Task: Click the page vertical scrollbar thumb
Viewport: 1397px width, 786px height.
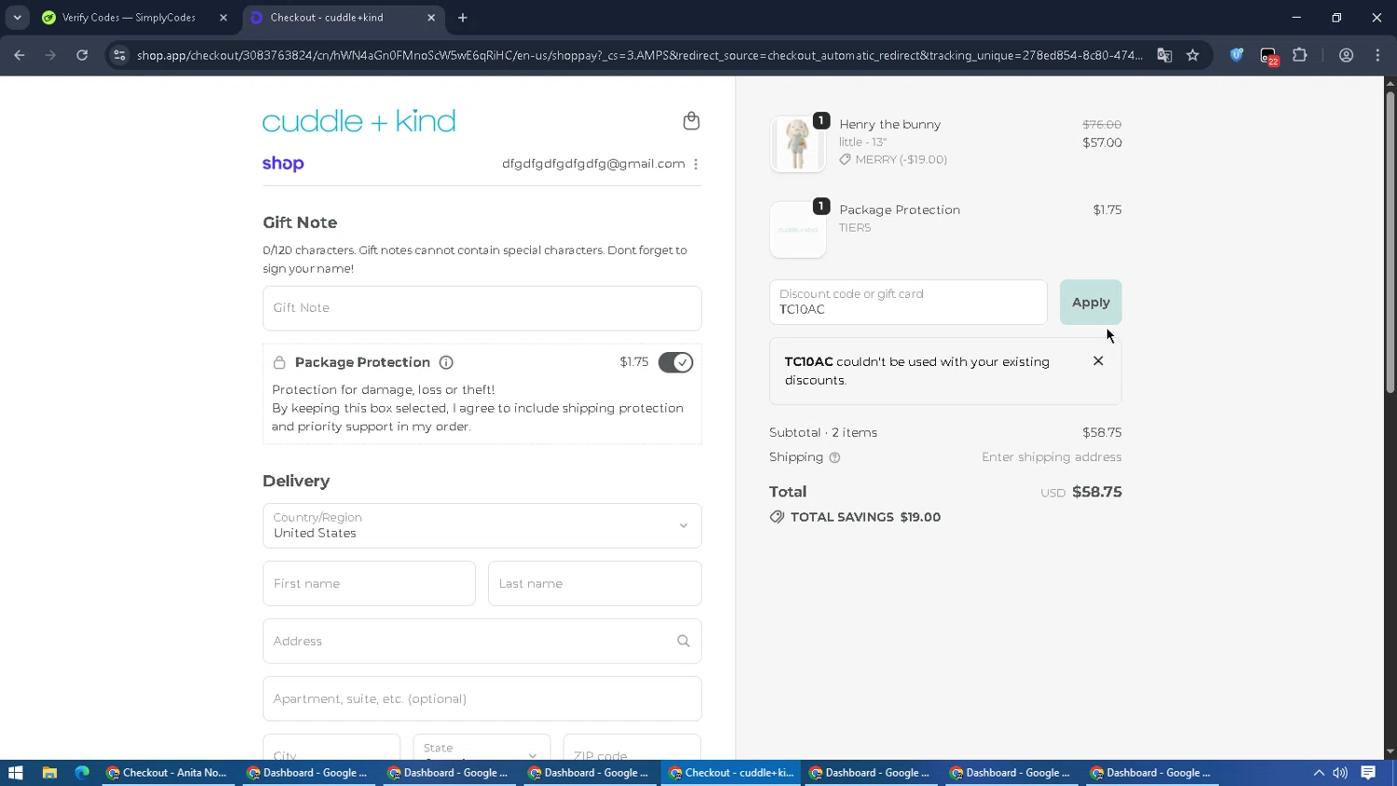Action: (x=1390, y=242)
